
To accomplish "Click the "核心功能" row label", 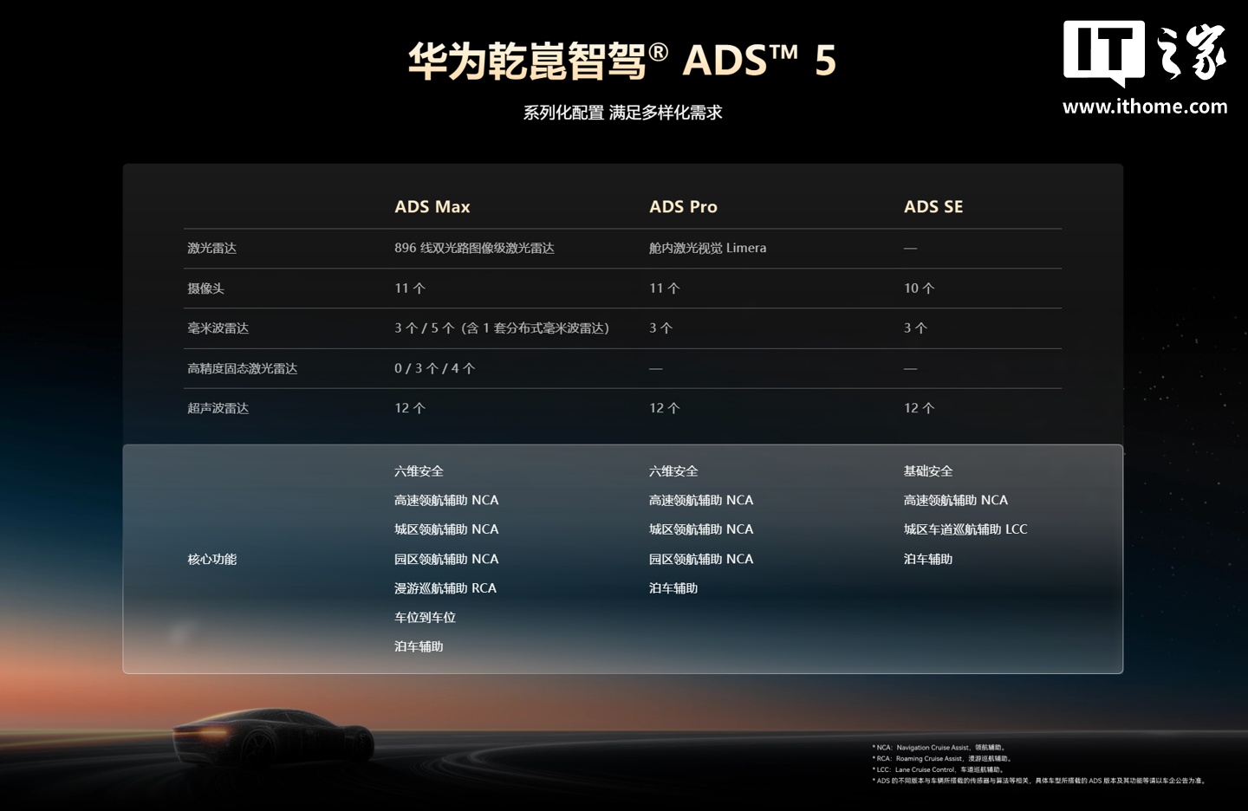I will coord(211,560).
